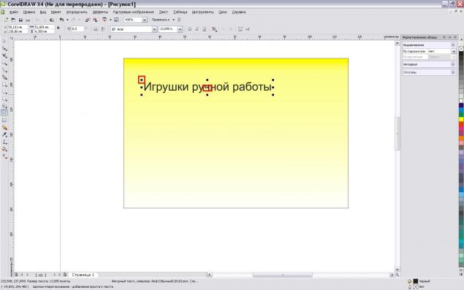
Task: Pick the yellow swatch in palette
Action: click(x=461, y=119)
